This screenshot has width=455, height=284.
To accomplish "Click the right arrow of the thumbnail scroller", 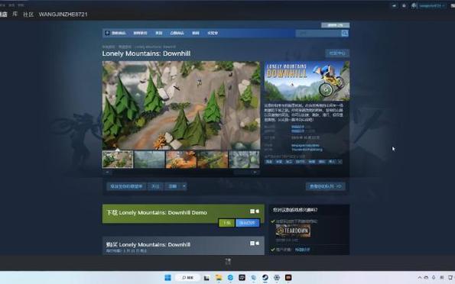I will point(255,172).
